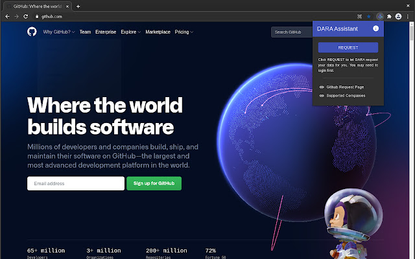Open the Github Request Page link
415x259 pixels.
(345, 87)
